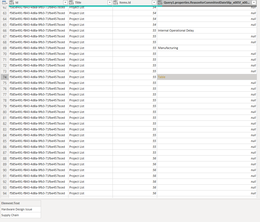This screenshot has height=222, width=260.
Task: Open the Items.Id column filter dropdown
Action: [154, 2]
